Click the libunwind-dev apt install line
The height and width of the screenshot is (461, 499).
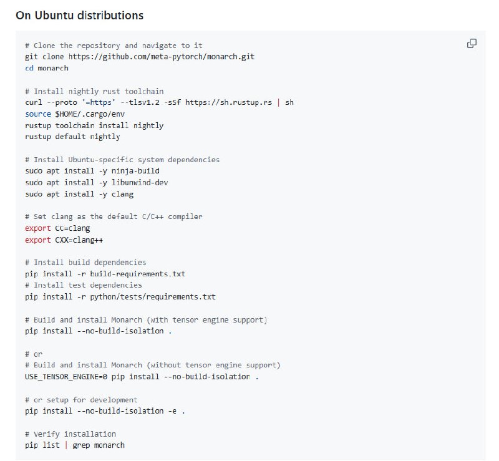pos(96,182)
